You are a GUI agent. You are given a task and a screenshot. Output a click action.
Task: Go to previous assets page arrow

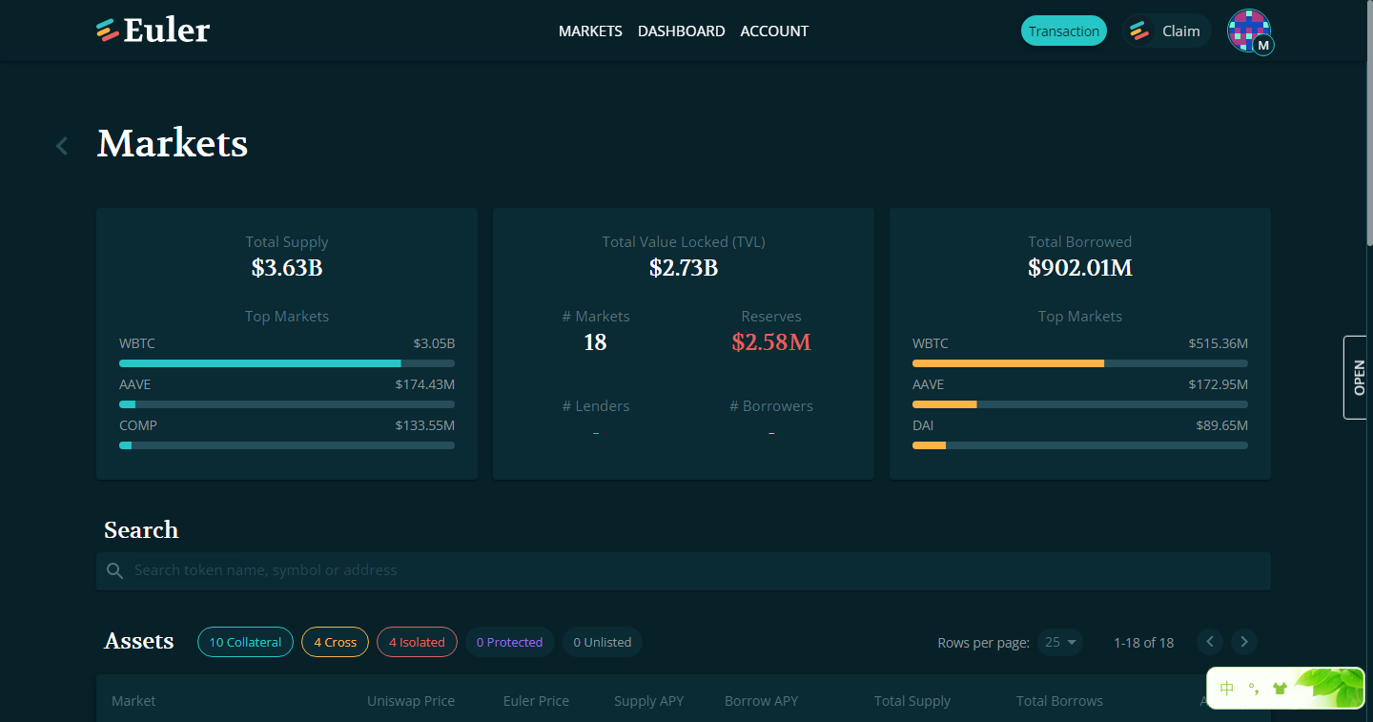pos(1210,642)
